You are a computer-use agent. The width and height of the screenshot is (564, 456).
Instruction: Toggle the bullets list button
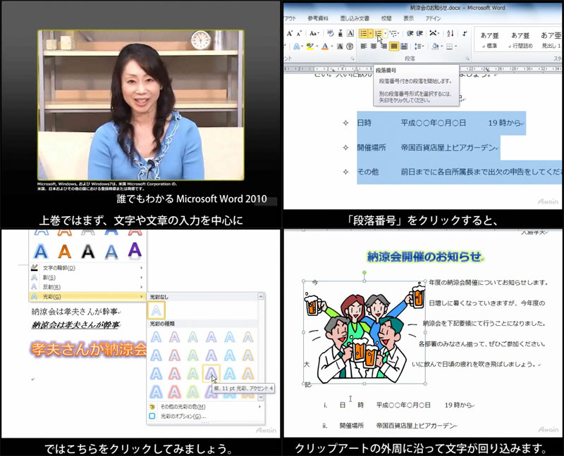pyautogui.click(x=363, y=33)
